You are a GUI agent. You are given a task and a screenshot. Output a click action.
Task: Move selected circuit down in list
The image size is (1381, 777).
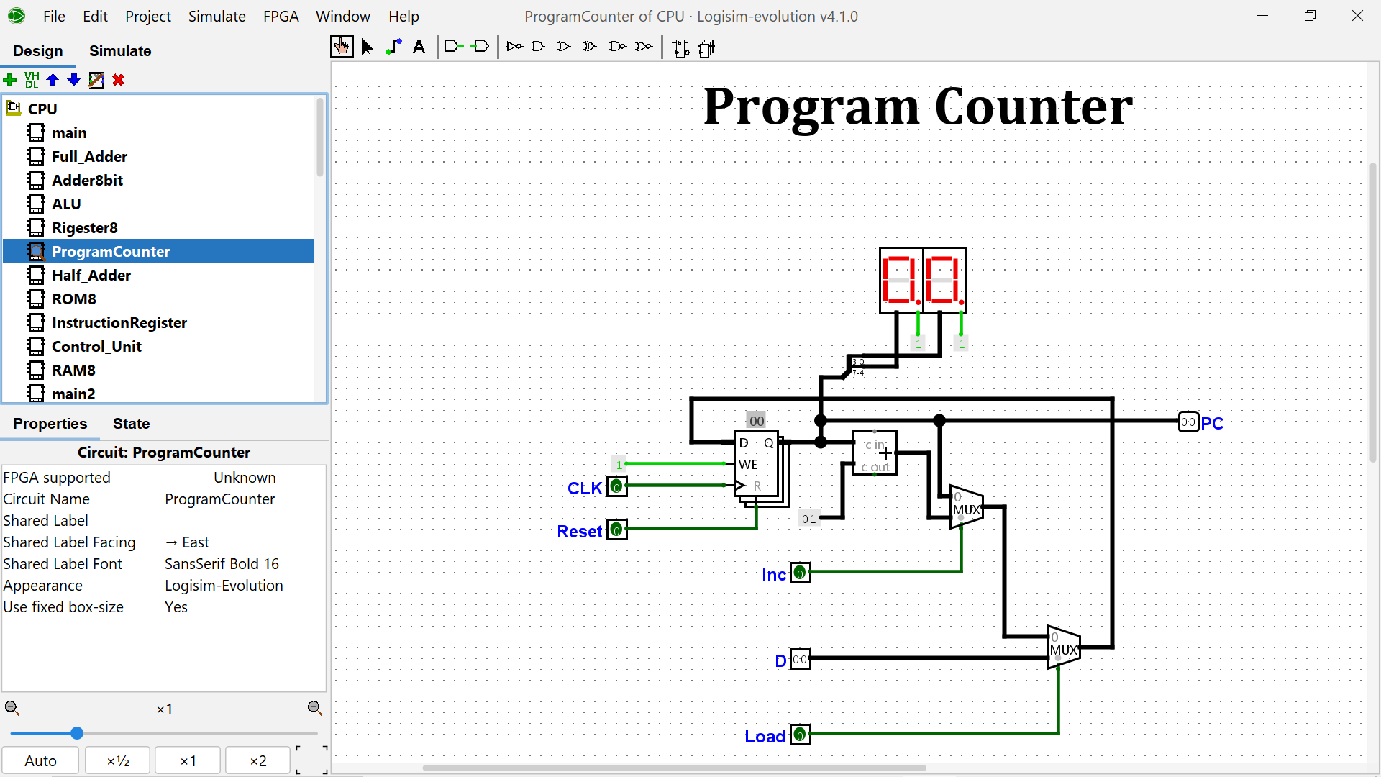[73, 80]
